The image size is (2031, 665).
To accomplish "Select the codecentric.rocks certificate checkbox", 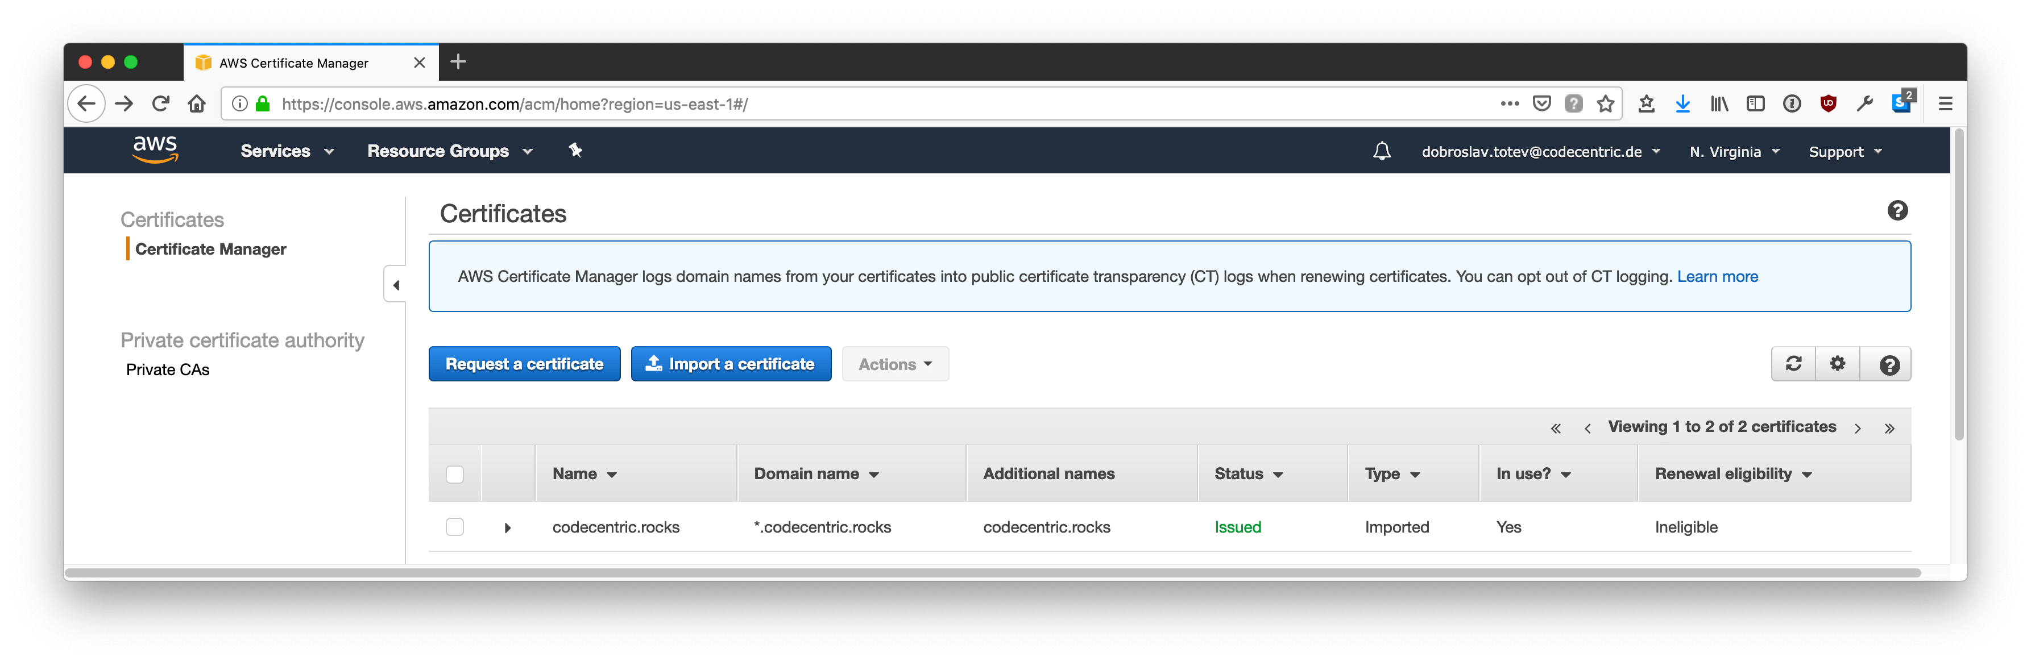I will [x=455, y=527].
